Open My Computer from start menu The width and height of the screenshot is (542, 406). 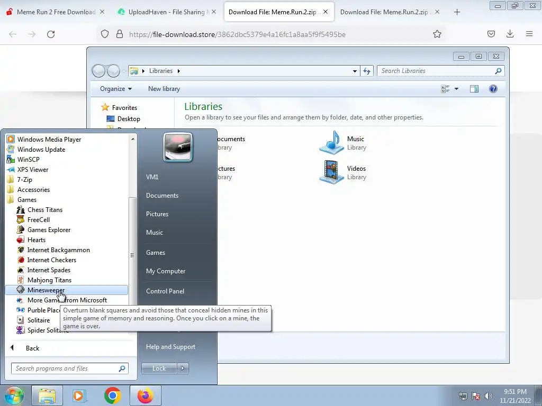(166, 271)
